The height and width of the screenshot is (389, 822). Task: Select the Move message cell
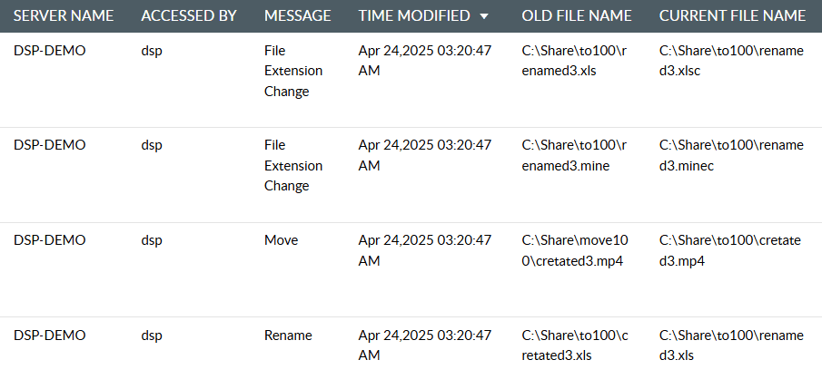tap(281, 240)
